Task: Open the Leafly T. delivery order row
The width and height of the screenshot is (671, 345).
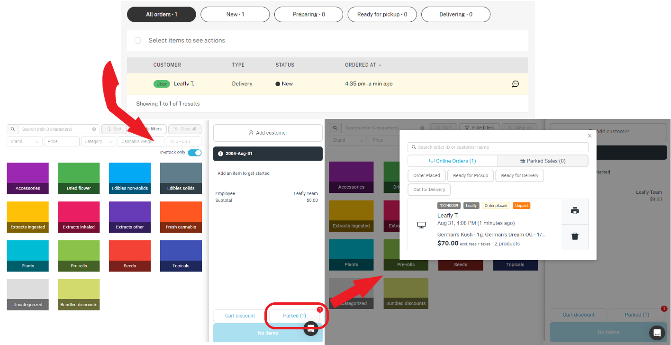Action: click(x=327, y=84)
